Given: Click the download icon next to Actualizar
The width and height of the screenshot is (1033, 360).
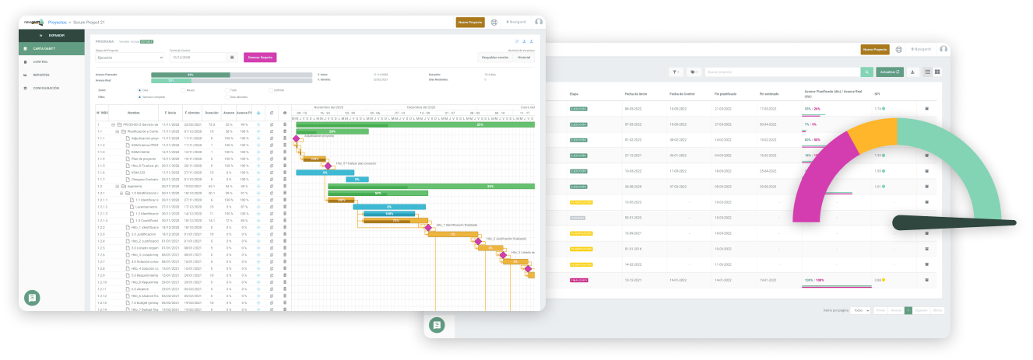Looking at the screenshot, I should click(x=912, y=72).
